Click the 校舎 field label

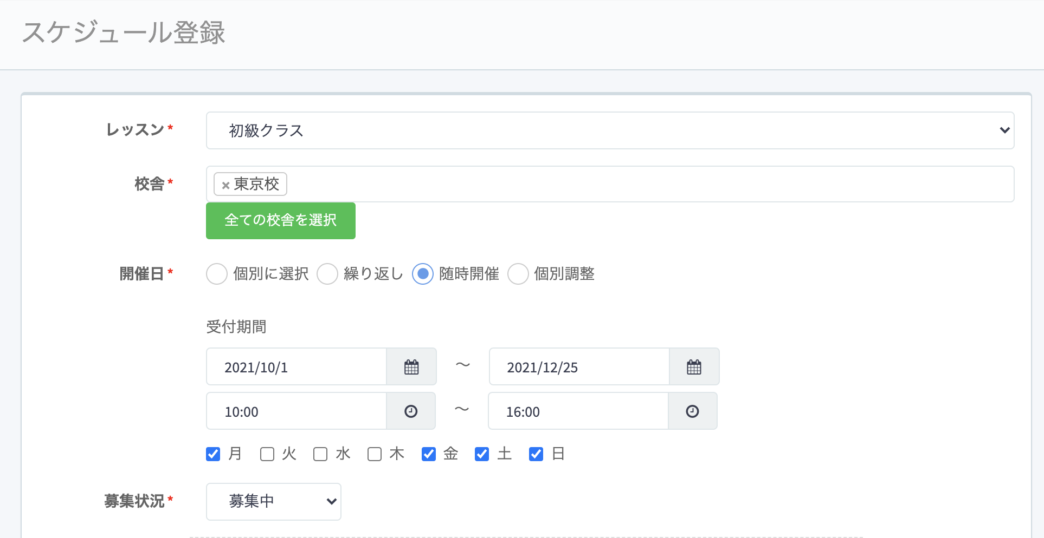150,184
